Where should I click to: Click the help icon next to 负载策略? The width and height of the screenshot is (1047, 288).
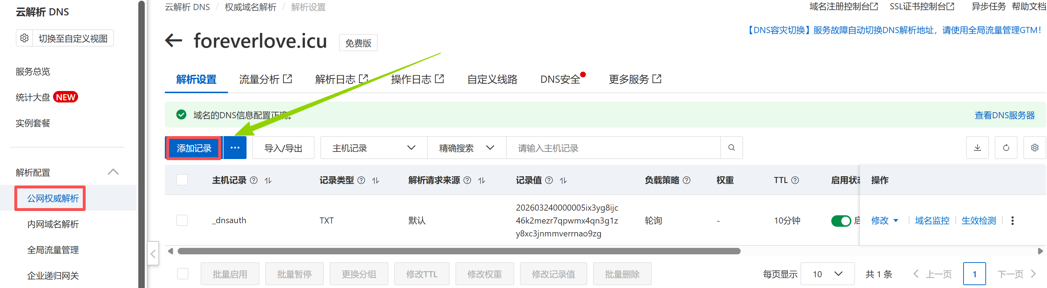[687, 180]
